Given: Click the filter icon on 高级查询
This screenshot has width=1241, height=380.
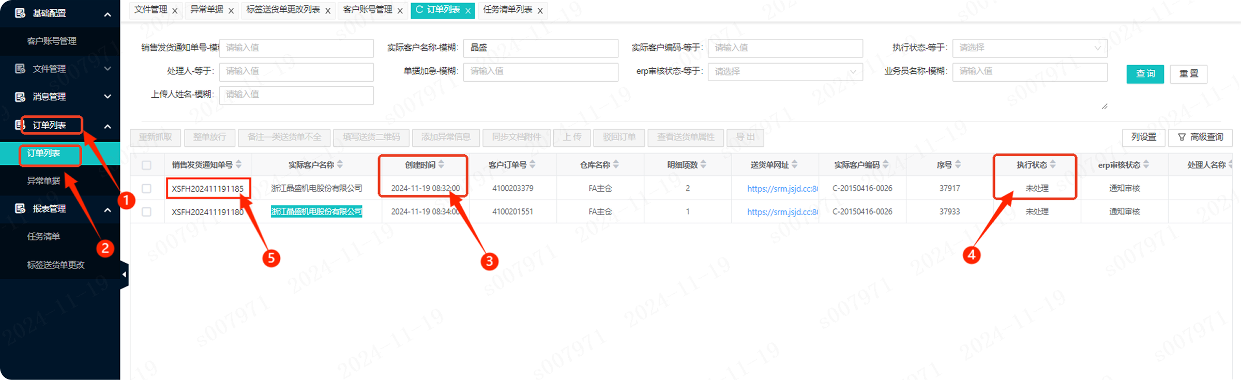Looking at the screenshot, I should [1182, 137].
